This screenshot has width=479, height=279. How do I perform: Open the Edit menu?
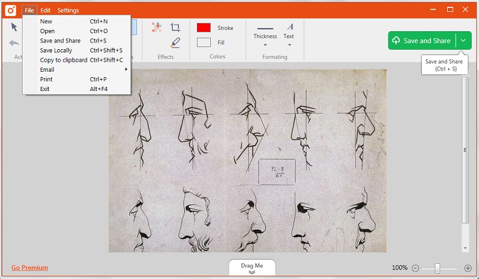click(x=45, y=11)
